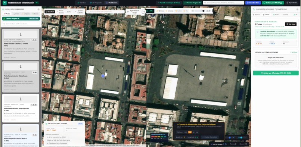Select Av. de los Insurgentes Sur preset
Image resolution: width=301 pixels, height=147 pixels.
(56, 137)
